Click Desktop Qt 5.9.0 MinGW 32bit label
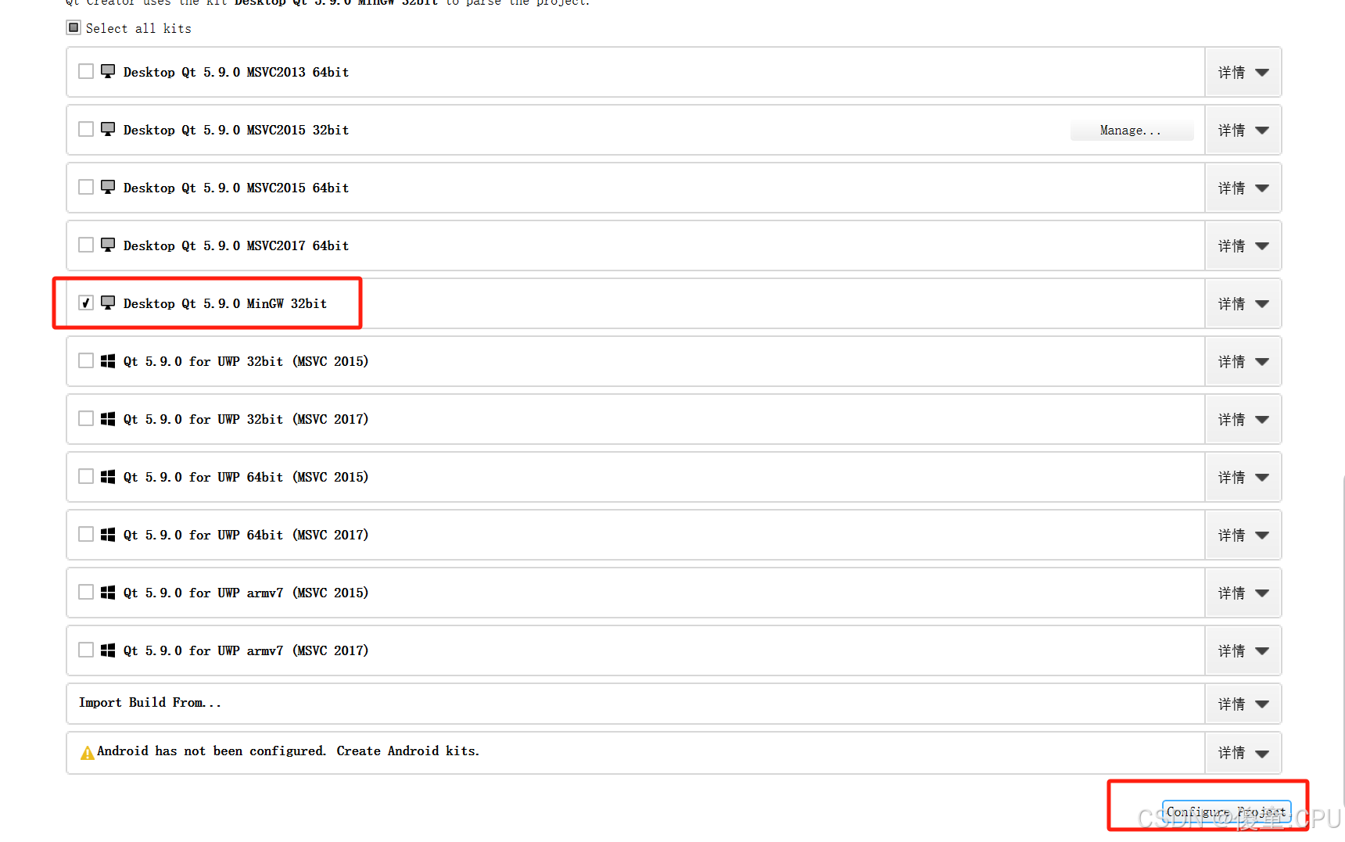The height and width of the screenshot is (842, 1345). click(x=225, y=303)
